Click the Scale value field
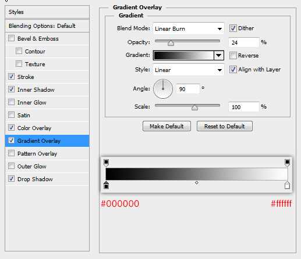 [x=244, y=107]
